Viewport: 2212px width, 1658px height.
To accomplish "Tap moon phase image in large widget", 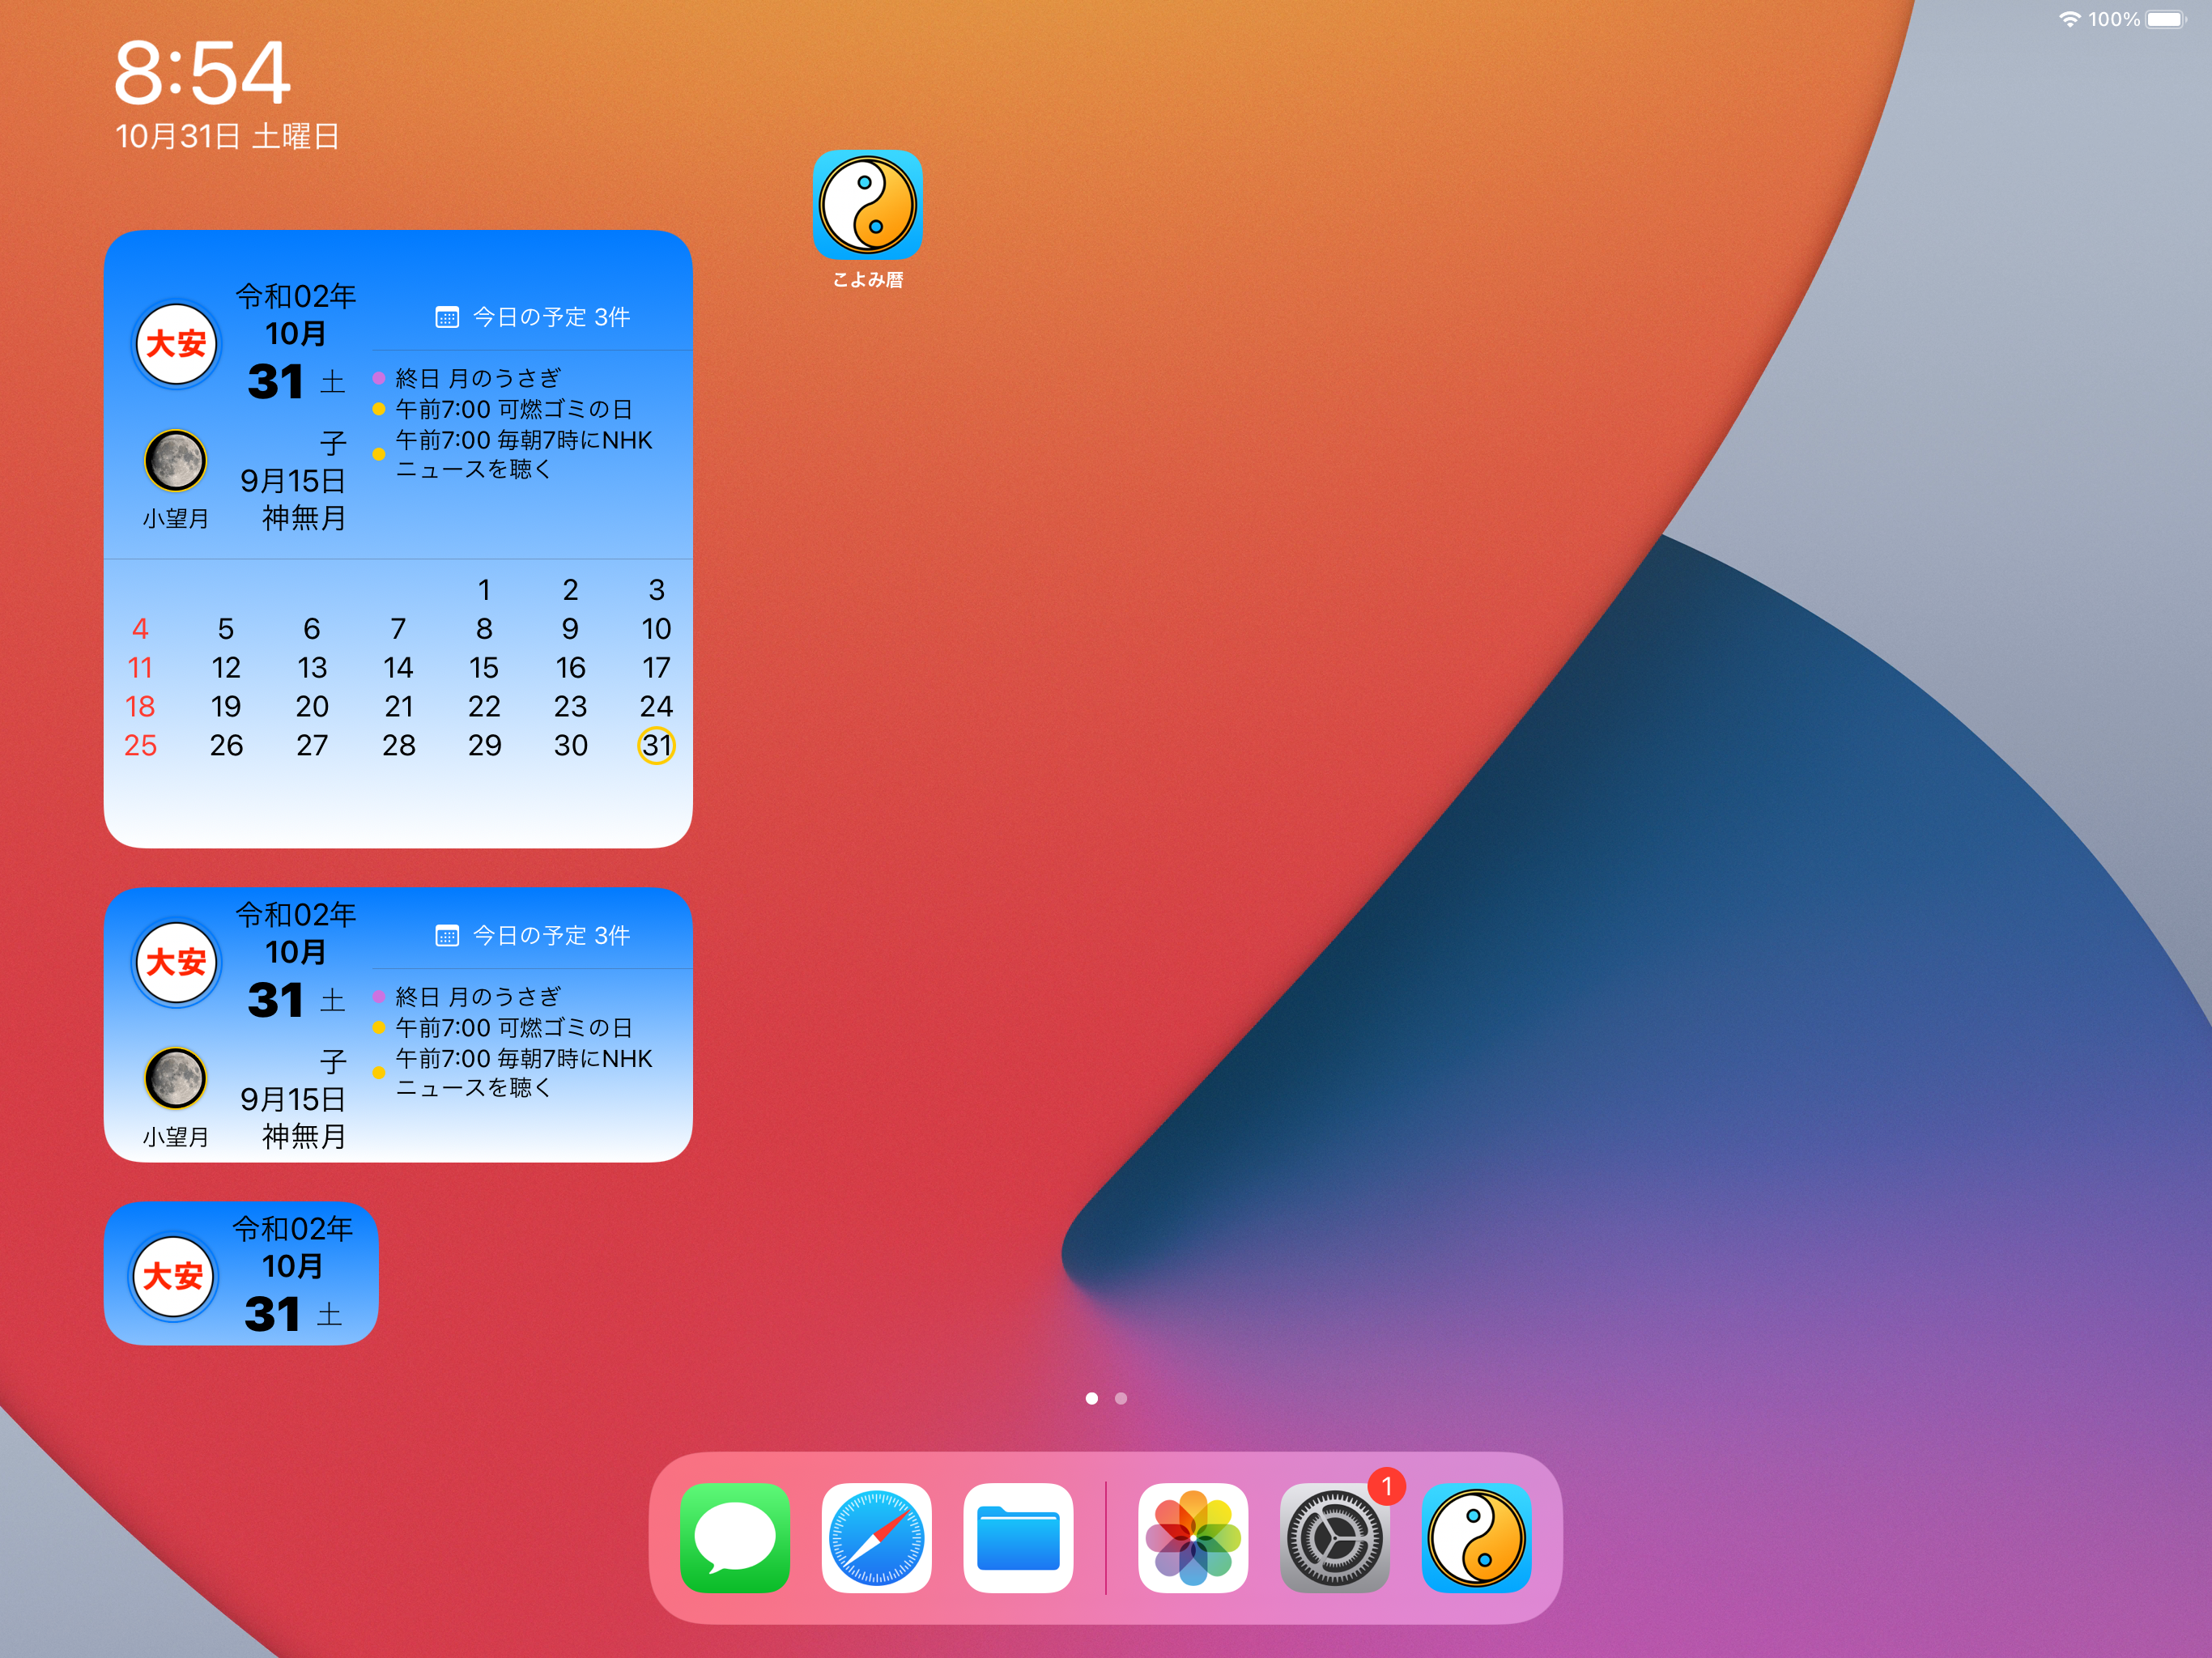I will click(176, 460).
